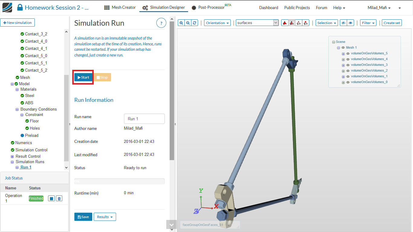Click the blue Preload status dot
Viewport: 413px width, 232px height.
point(22,135)
